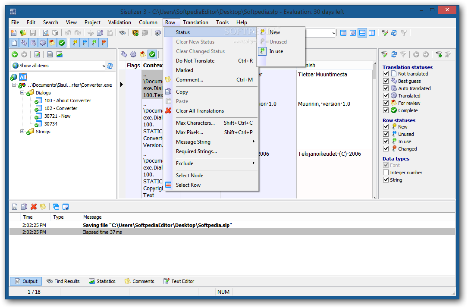468x308 pixels.
Task: Select the 102 - Converter tree item
Action: tap(61, 108)
